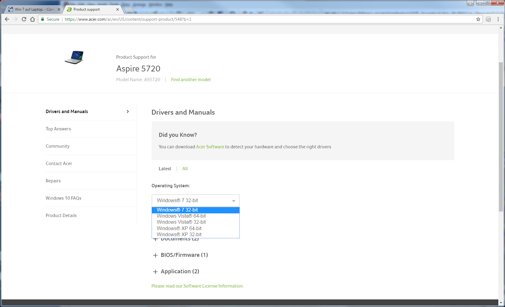Switch to the All drivers filter
505x307 pixels.
coord(185,169)
